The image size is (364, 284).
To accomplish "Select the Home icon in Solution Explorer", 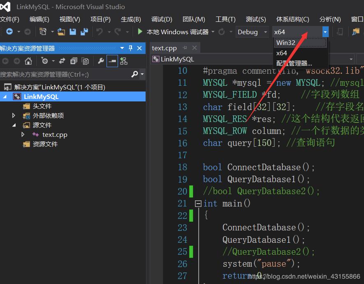I will coord(28,61).
